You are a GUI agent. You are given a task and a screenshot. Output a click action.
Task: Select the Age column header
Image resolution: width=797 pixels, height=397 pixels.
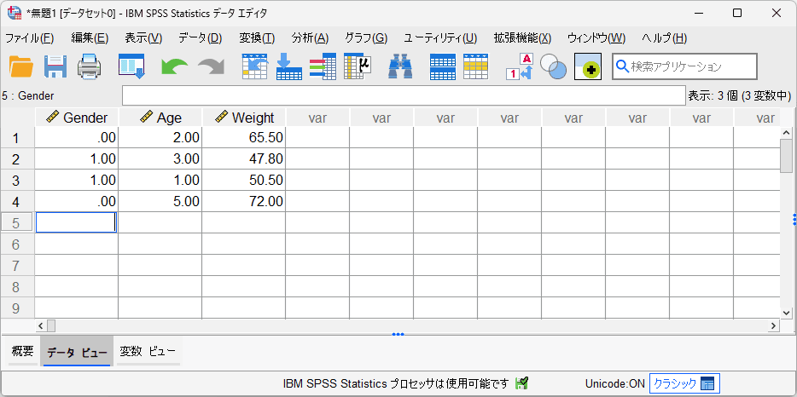160,118
